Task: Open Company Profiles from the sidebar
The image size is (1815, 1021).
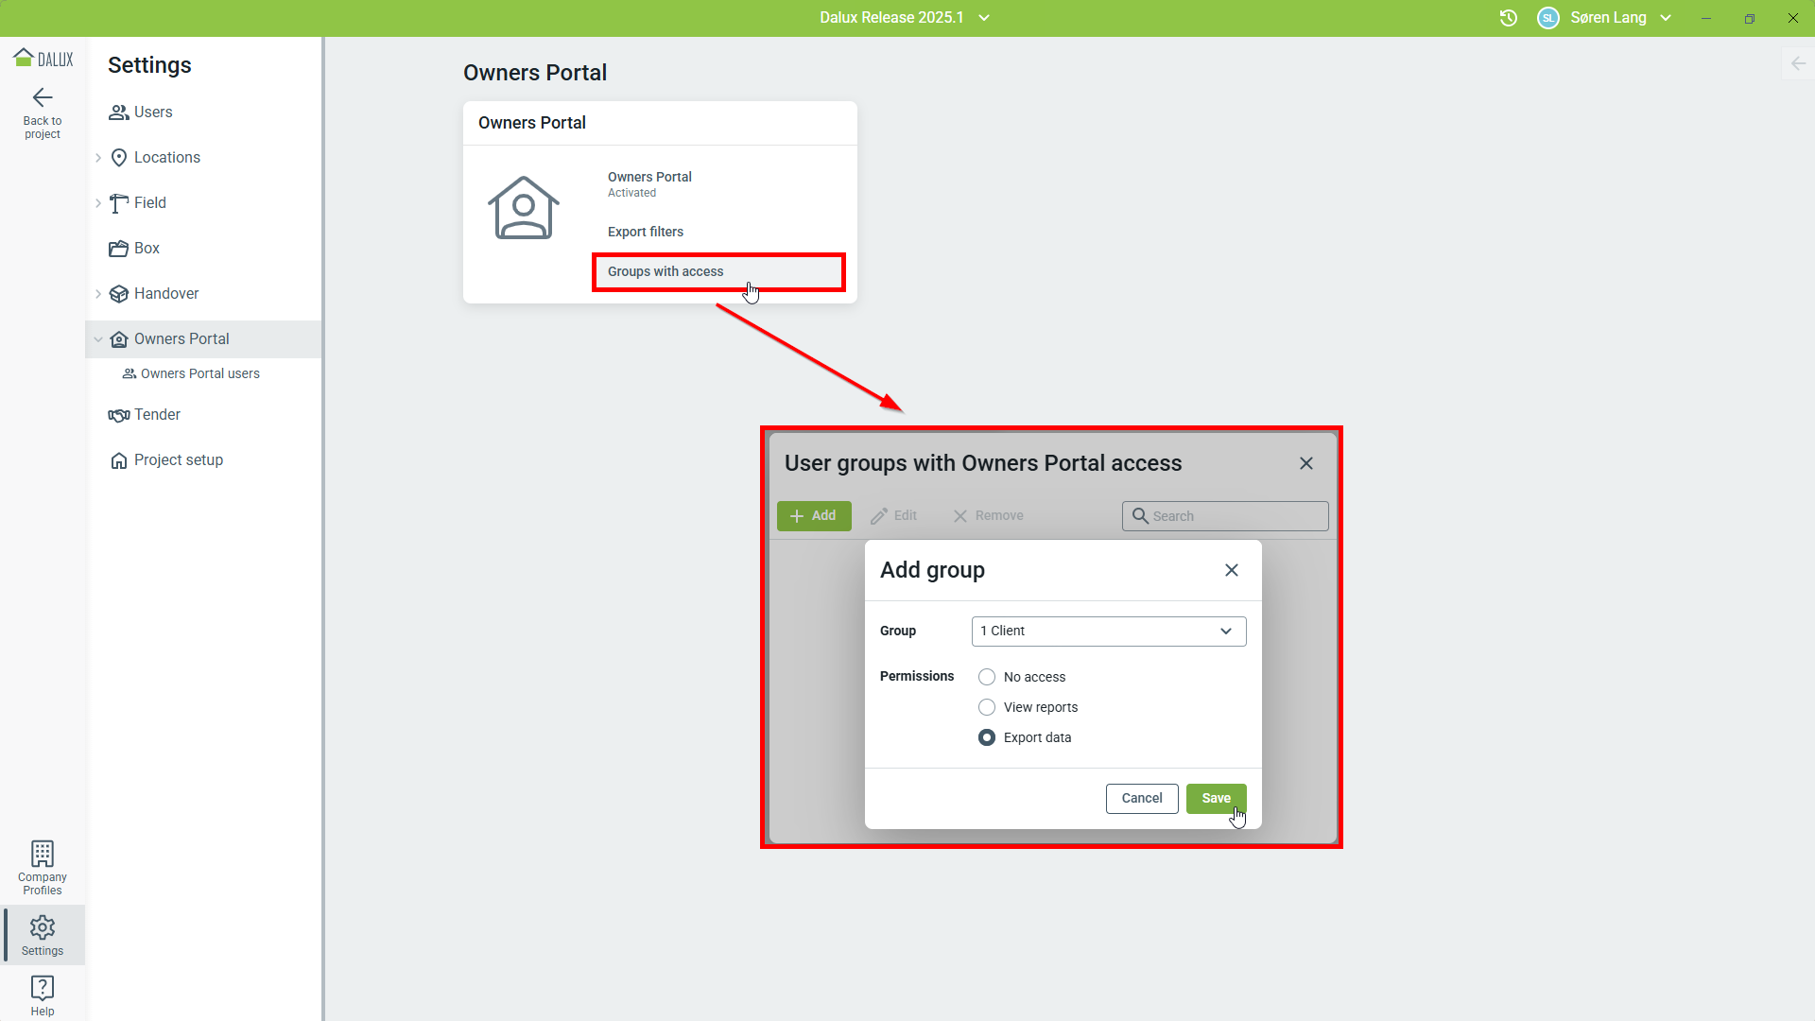Action: point(43,868)
